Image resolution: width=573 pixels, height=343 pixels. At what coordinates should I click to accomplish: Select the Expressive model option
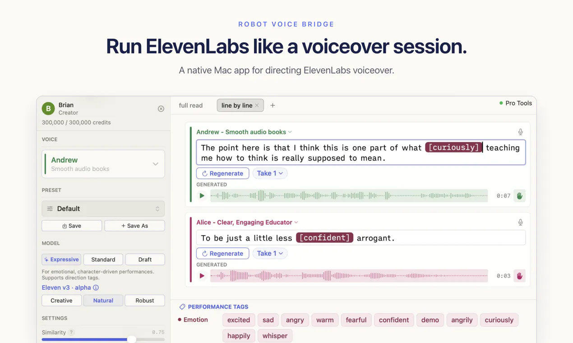61,260
